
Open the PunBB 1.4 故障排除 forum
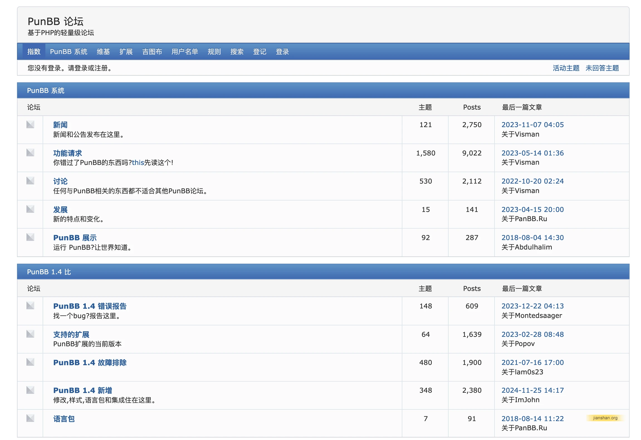[90, 363]
